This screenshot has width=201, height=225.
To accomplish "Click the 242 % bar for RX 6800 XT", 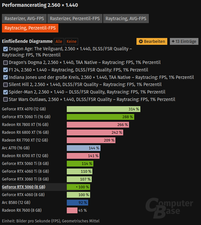I will [x=95, y=132].
